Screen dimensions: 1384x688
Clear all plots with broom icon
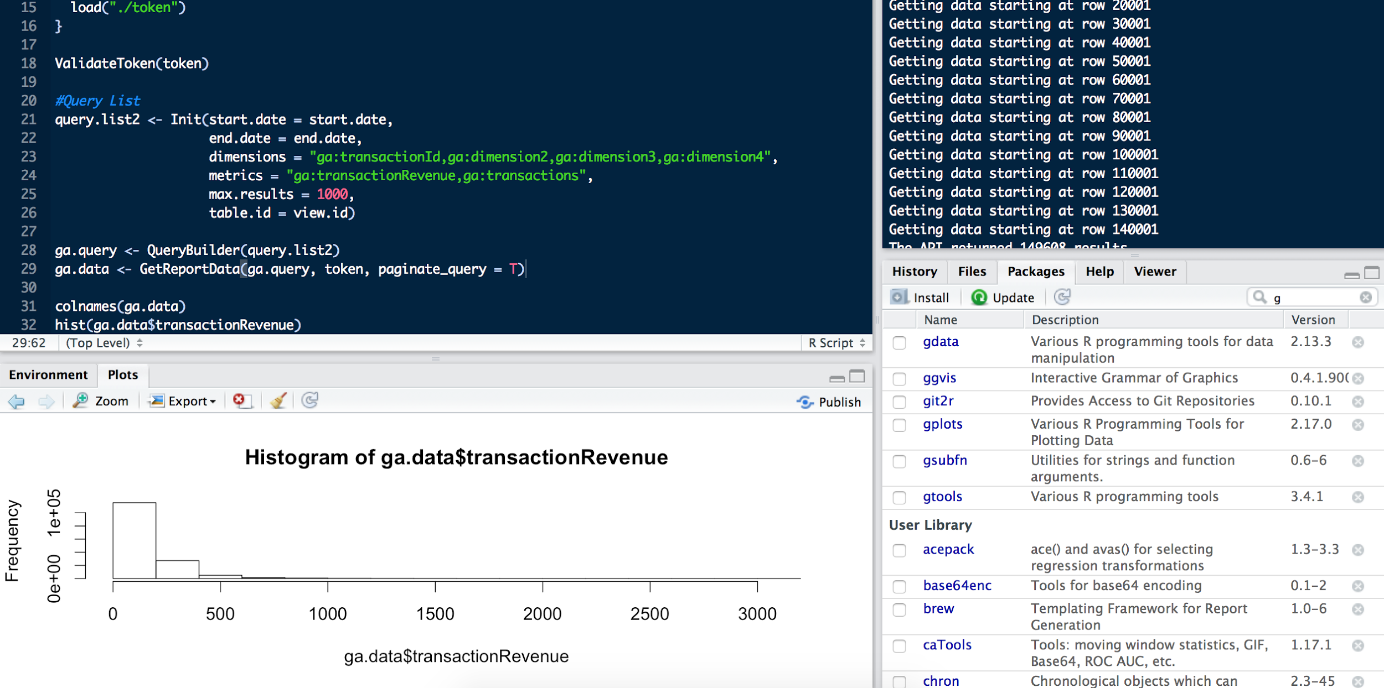click(278, 400)
